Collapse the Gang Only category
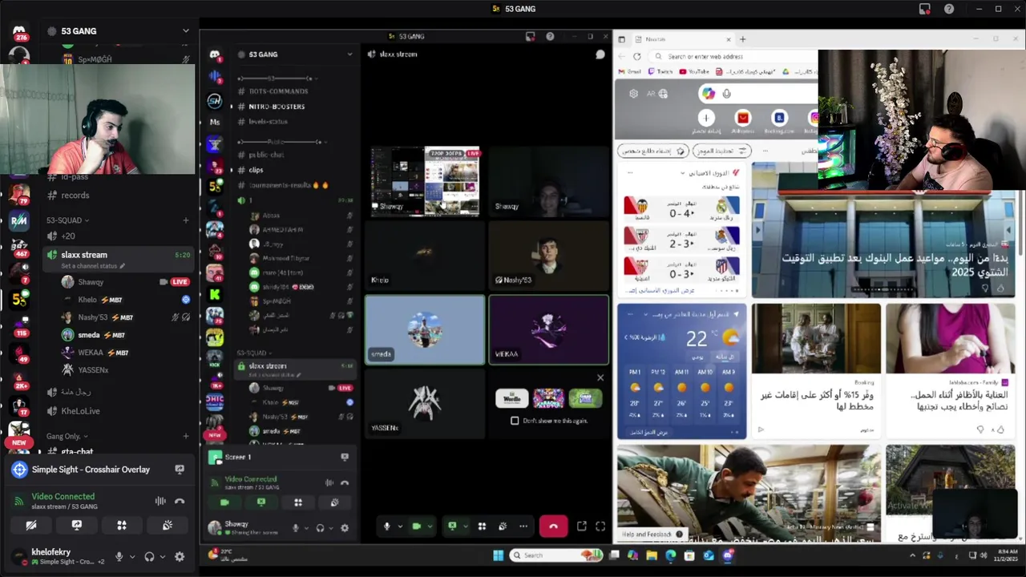The width and height of the screenshot is (1026, 577). (x=67, y=437)
